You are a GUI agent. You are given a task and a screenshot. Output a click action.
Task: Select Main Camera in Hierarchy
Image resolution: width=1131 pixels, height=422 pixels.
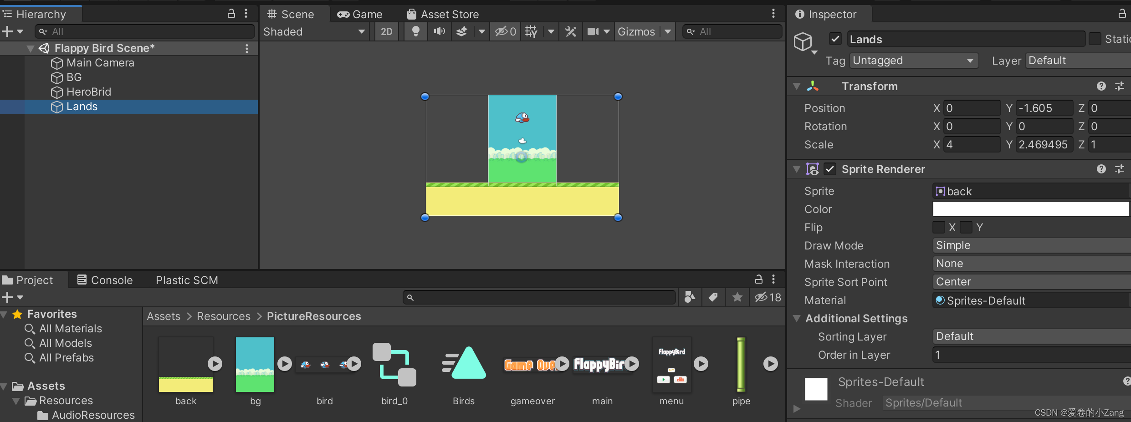click(100, 63)
